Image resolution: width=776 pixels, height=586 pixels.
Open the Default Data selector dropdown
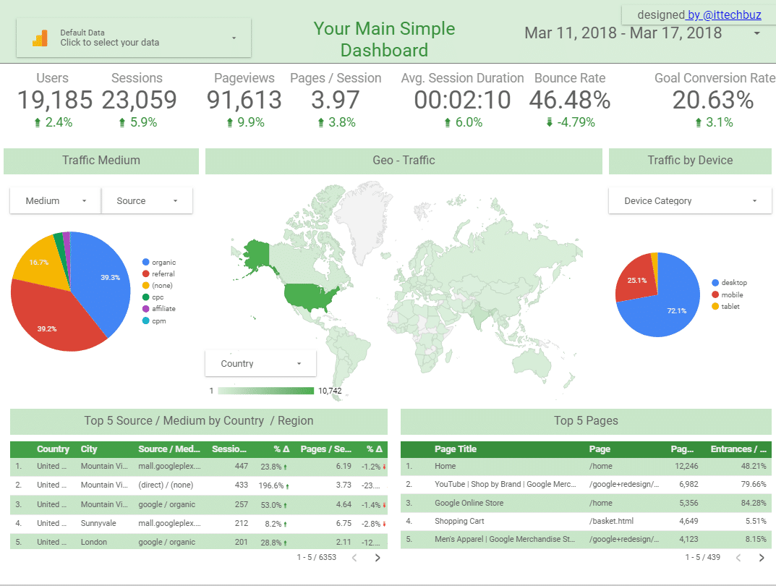(234, 38)
